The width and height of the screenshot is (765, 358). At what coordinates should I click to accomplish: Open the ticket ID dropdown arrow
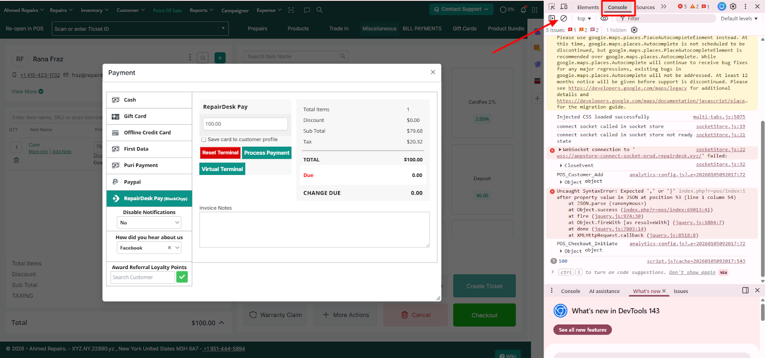pyautogui.click(x=223, y=28)
